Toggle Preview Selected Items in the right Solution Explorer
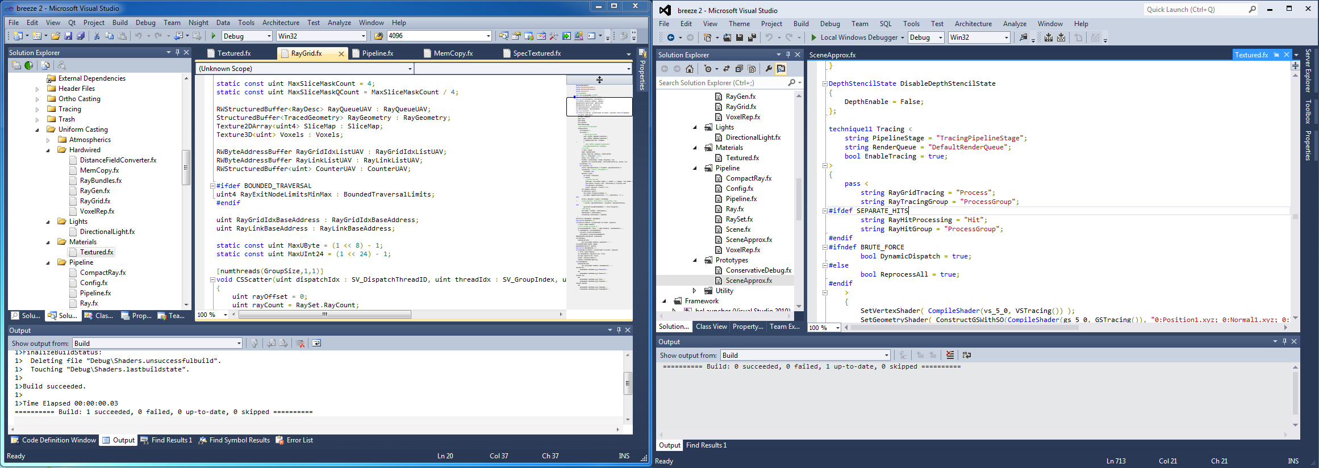This screenshot has height=468, width=1319. 781,69
